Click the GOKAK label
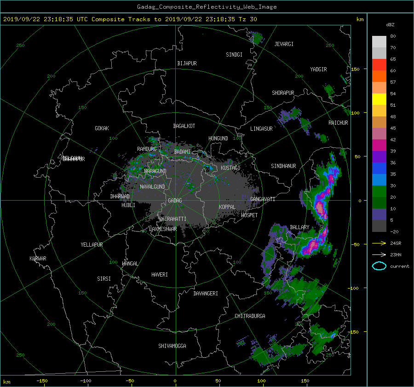414x387 pixels. coord(102,128)
